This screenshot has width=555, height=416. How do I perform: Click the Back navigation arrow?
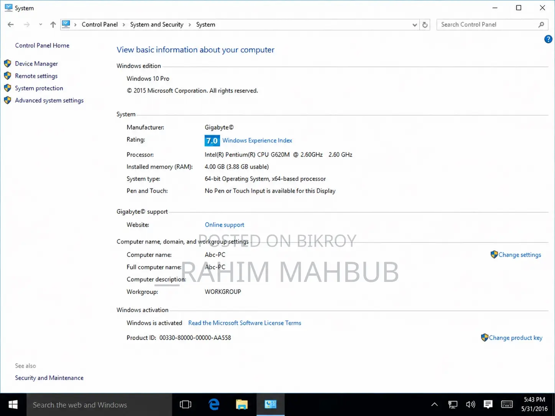tap(11, 25)
